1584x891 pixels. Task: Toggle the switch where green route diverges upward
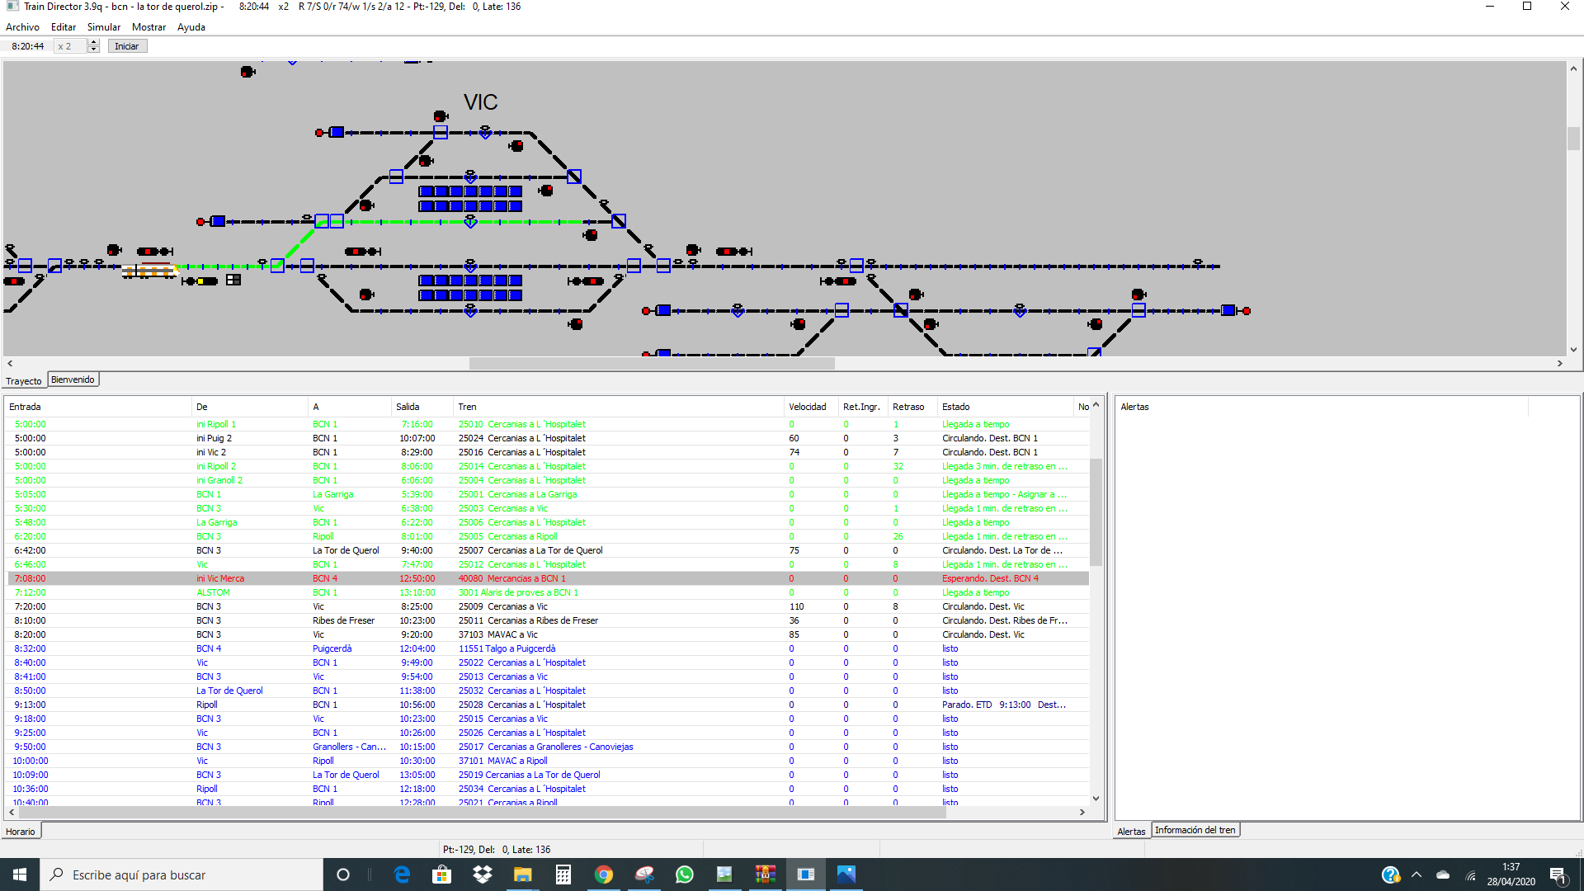(278, 266)
